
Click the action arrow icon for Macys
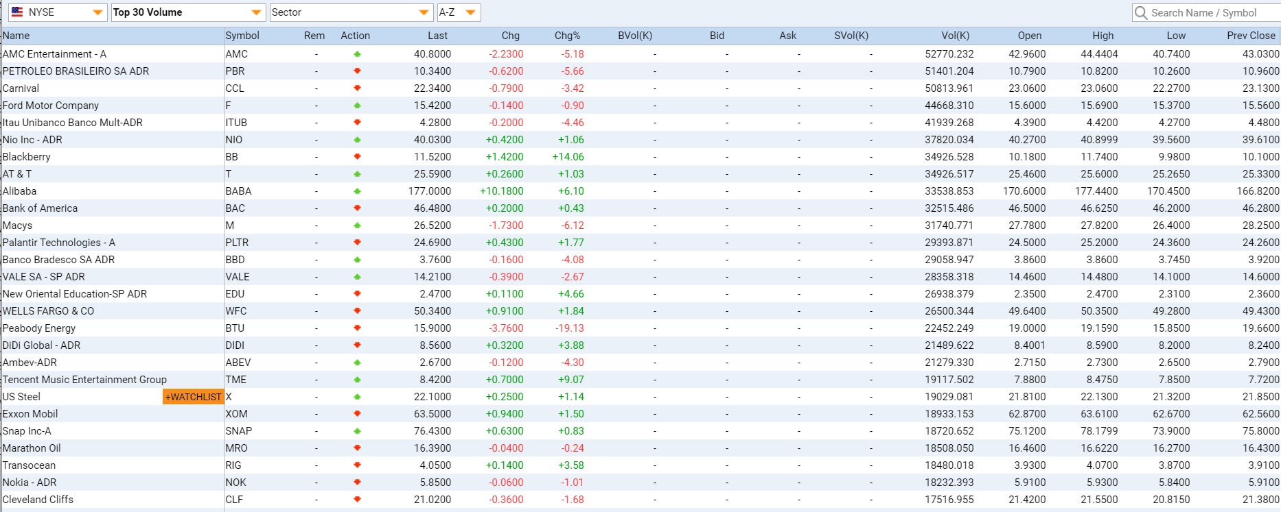357,225
